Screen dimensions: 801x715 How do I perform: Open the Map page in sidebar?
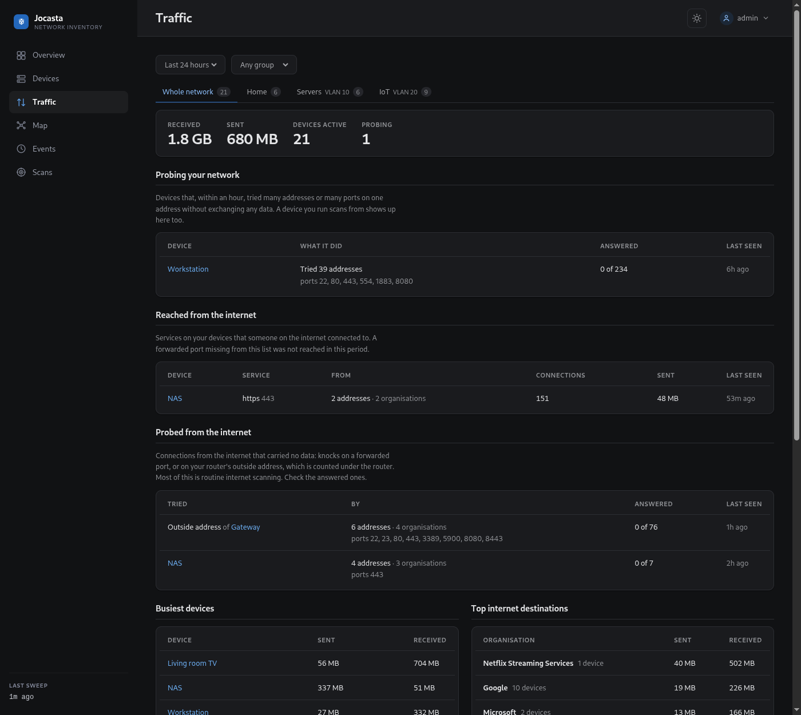(x=69, y=126)
